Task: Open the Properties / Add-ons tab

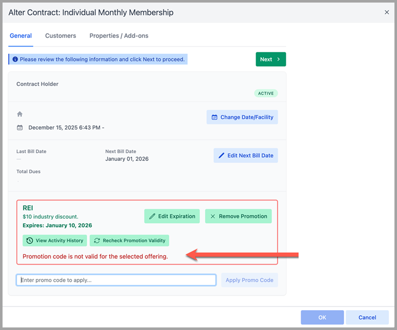Action: pos(119,36)
